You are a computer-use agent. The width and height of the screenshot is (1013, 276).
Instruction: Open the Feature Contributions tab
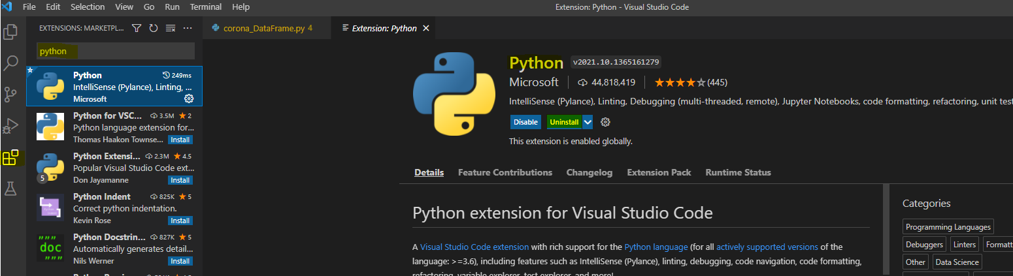point(505,172)
